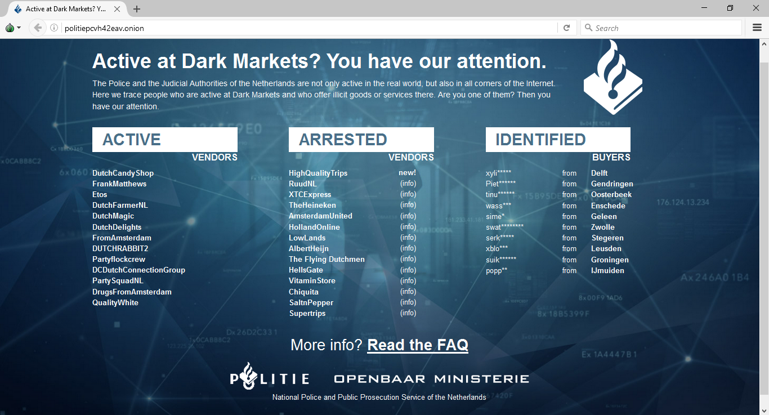
Task: Open (info) for Supertrips
Action: click(x=408, y=313)
